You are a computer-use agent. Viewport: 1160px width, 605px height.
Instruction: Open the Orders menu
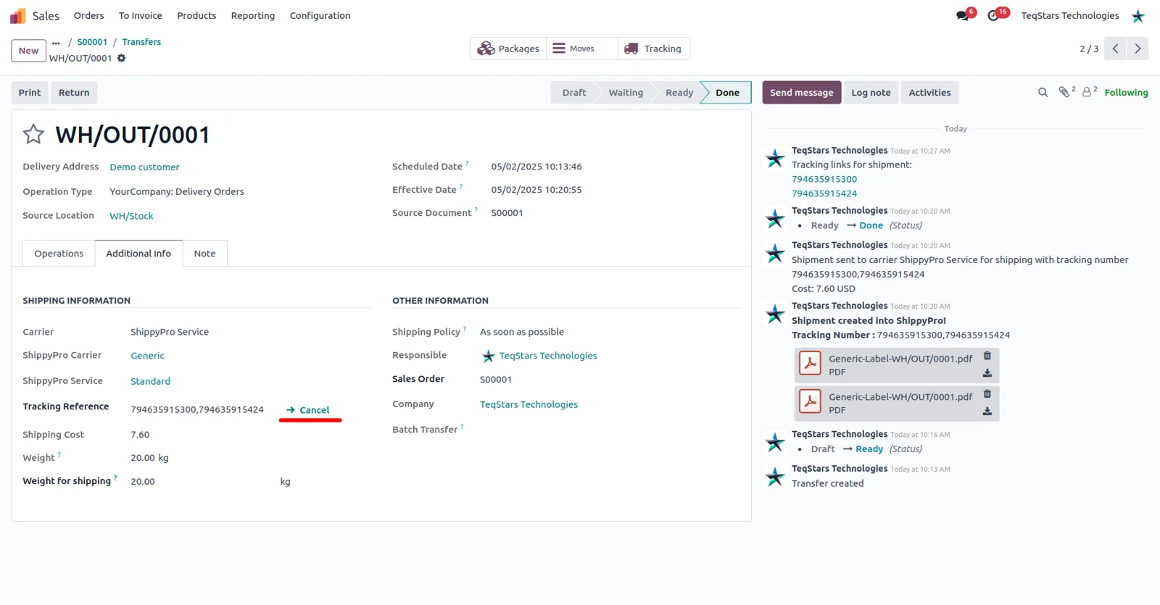pyautogui.click(x=88, y=15)
